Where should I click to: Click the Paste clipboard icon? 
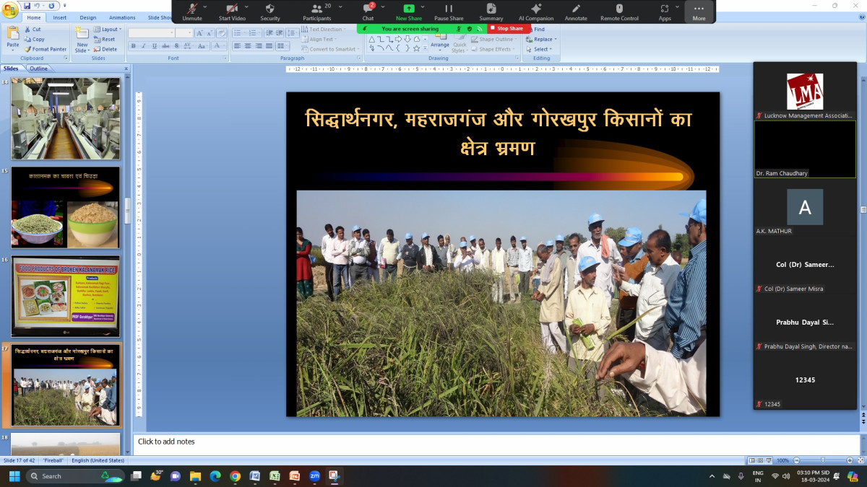(x=13, y=34)
